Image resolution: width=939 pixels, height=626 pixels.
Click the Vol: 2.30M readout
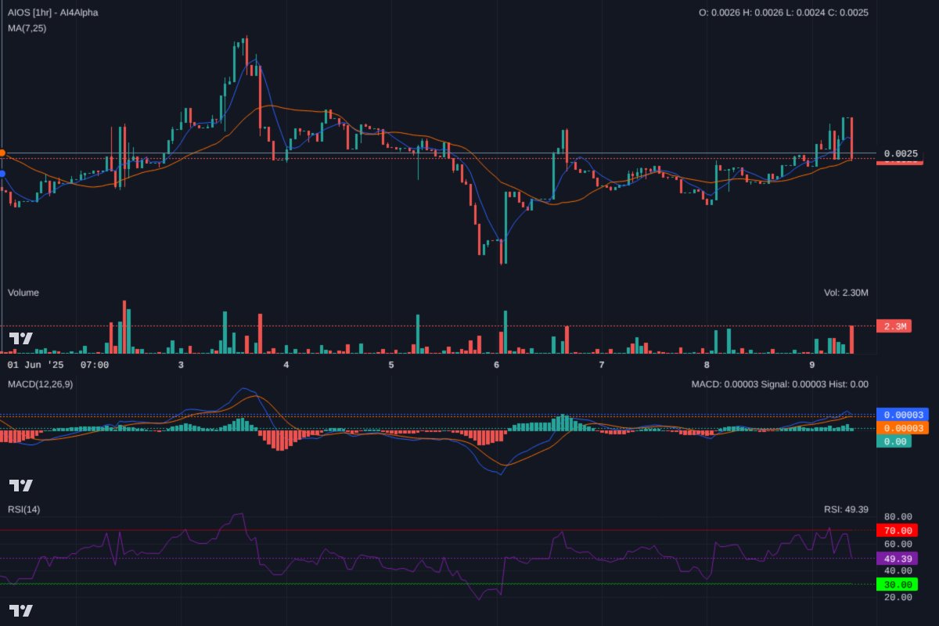(x=846, y=293)
